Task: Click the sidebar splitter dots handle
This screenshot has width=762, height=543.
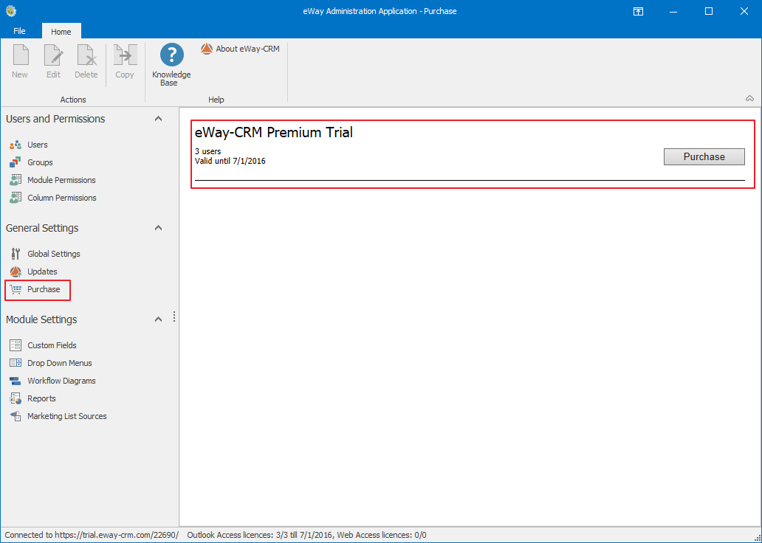Action: tap(174, 317)
